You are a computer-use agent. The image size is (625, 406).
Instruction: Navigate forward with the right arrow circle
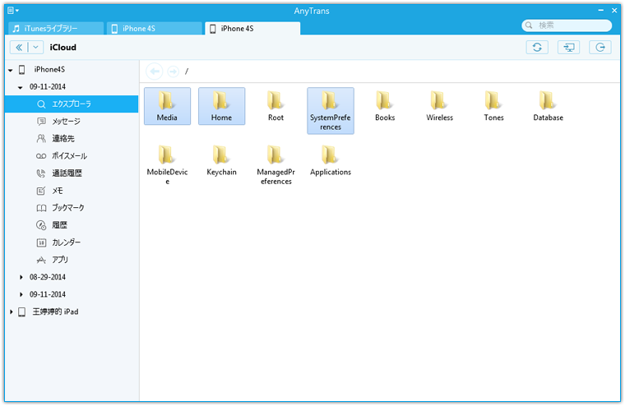click(x=173, y=72)
